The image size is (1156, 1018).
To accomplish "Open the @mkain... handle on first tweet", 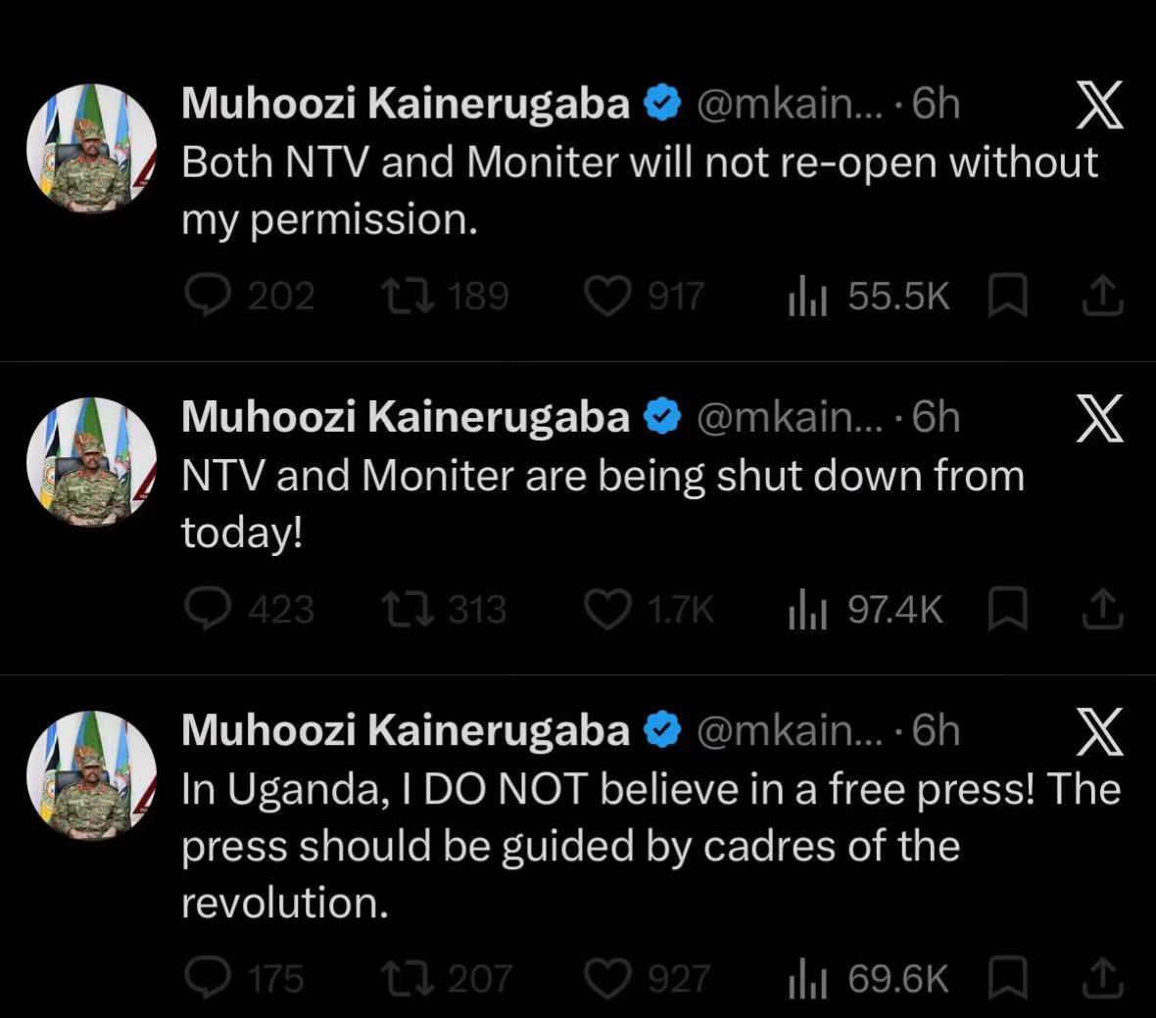I will (789, 104).
